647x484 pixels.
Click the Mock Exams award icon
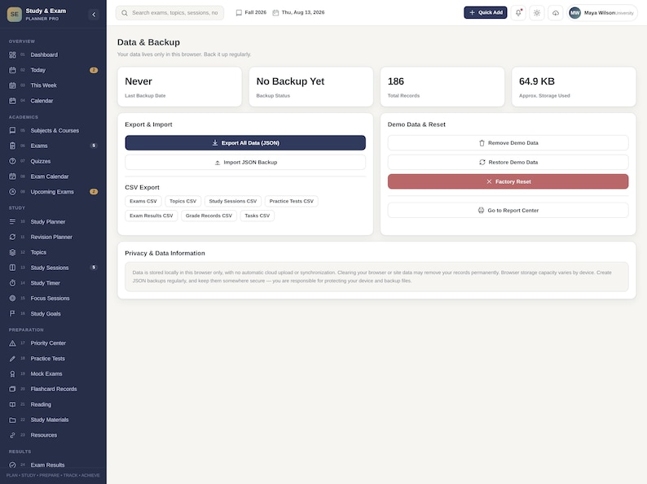[x=12, y=373]
